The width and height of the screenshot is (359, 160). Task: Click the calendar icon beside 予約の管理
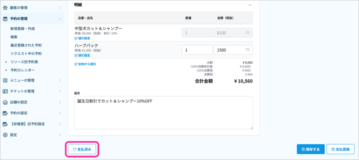click(5, 19)
